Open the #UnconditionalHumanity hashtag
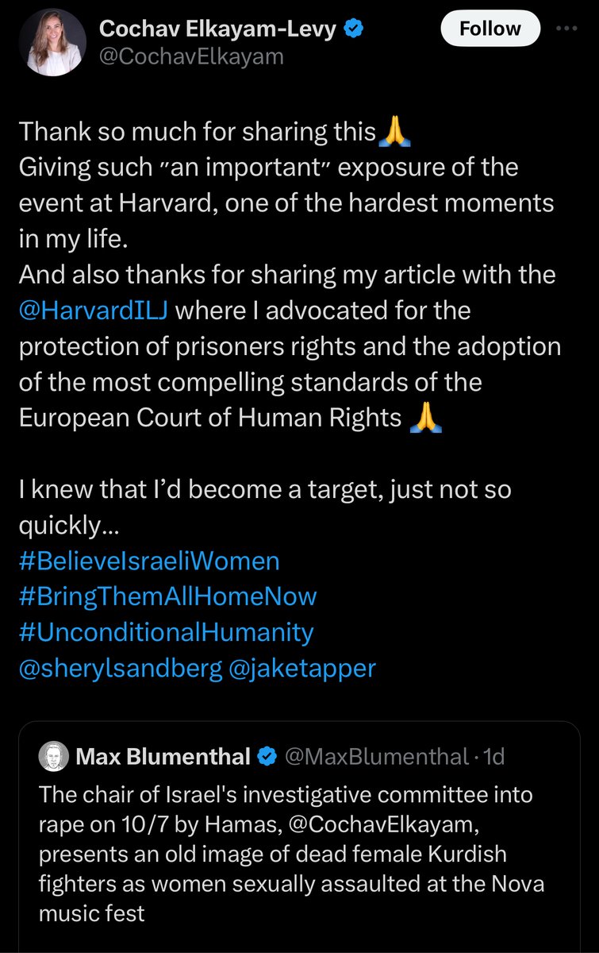 point(165,633)
